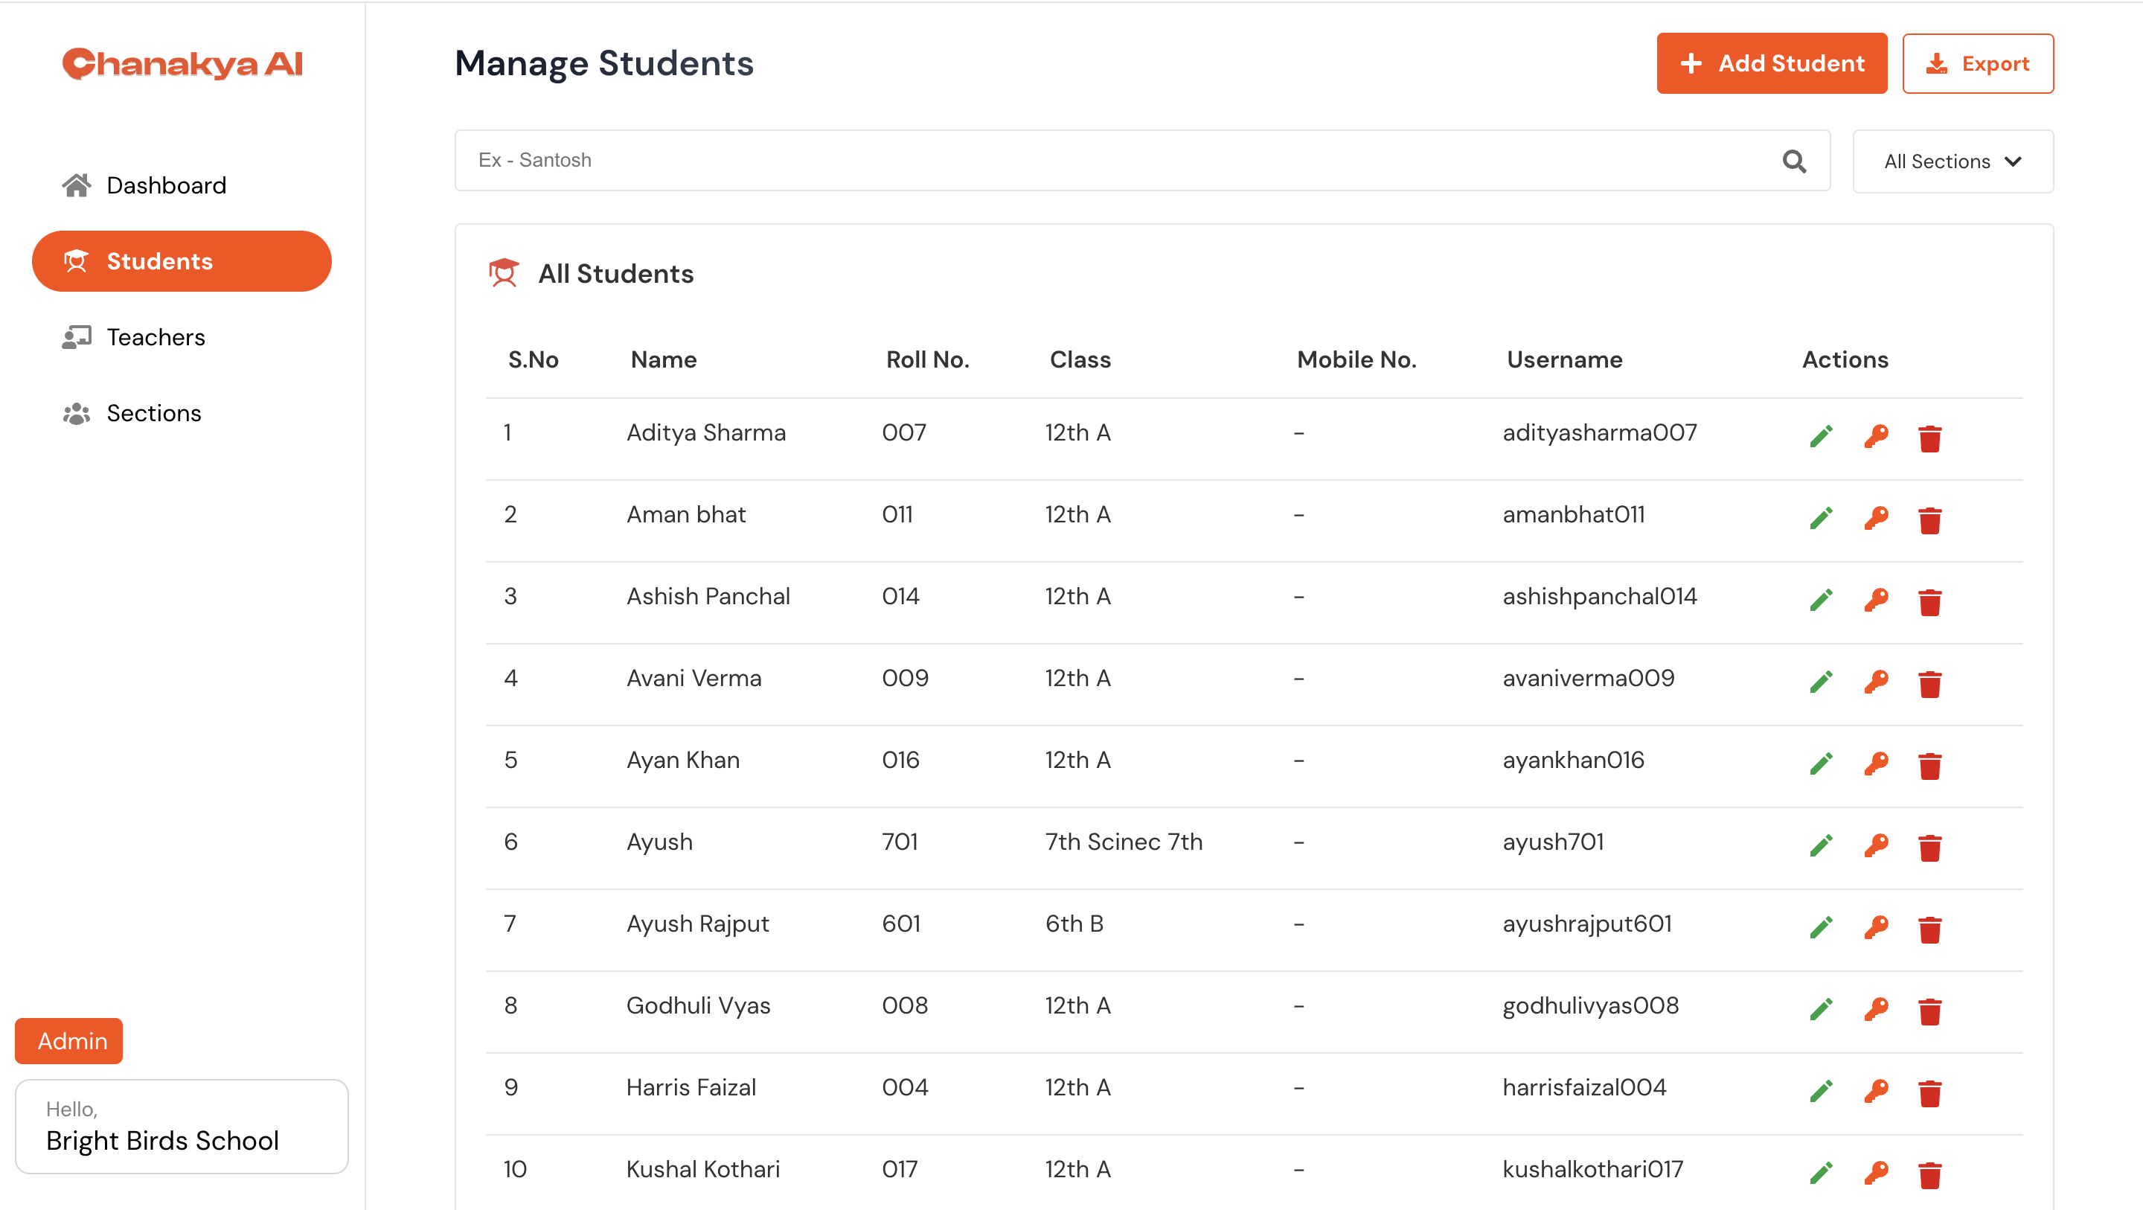Click the username godhulivyas008
This screenshot has height=1210, width=2143.
[1591, 1005]
